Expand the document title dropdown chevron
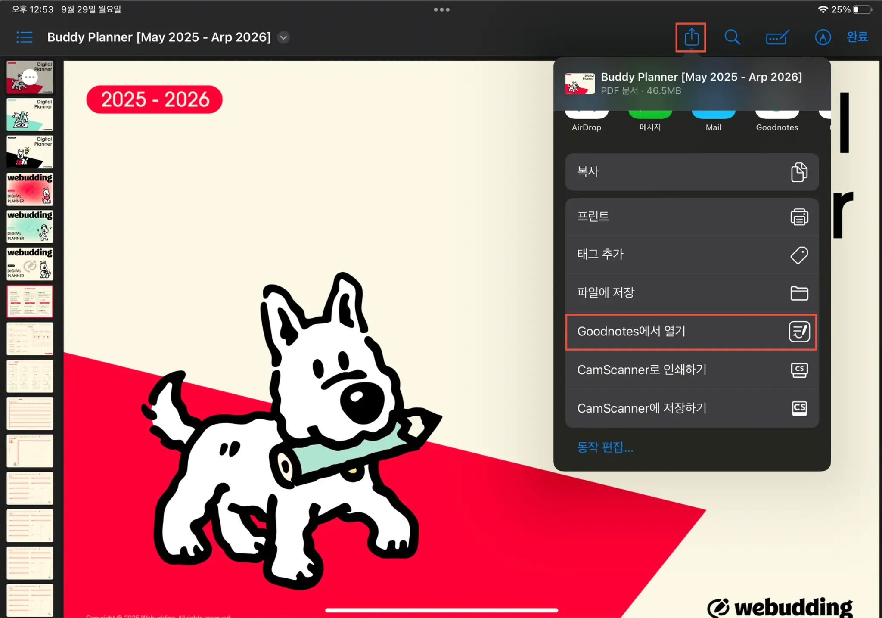Image resolution: width=882 pixels, height=618 pixels. click(283, 37)
